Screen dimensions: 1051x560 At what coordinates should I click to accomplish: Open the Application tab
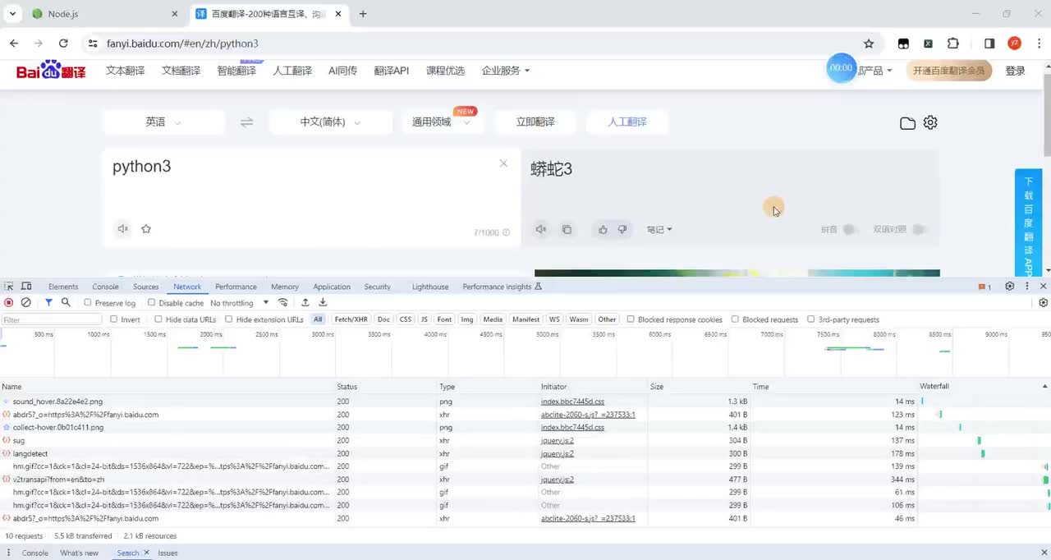pos(332,287)
